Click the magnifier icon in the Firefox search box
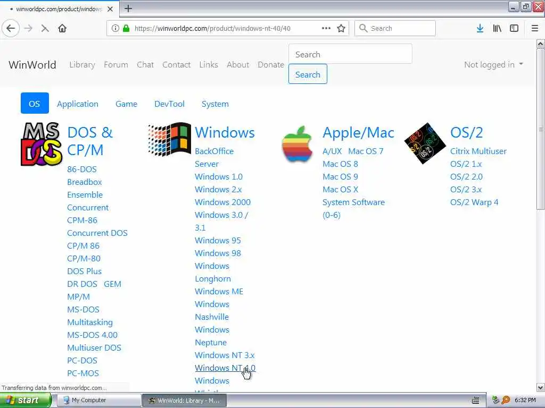 pyautogui.click(x=363, y=28)
